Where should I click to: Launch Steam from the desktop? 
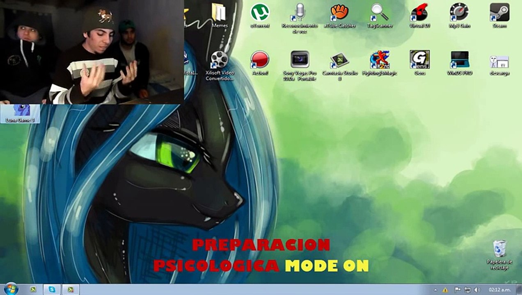[499, 16]
